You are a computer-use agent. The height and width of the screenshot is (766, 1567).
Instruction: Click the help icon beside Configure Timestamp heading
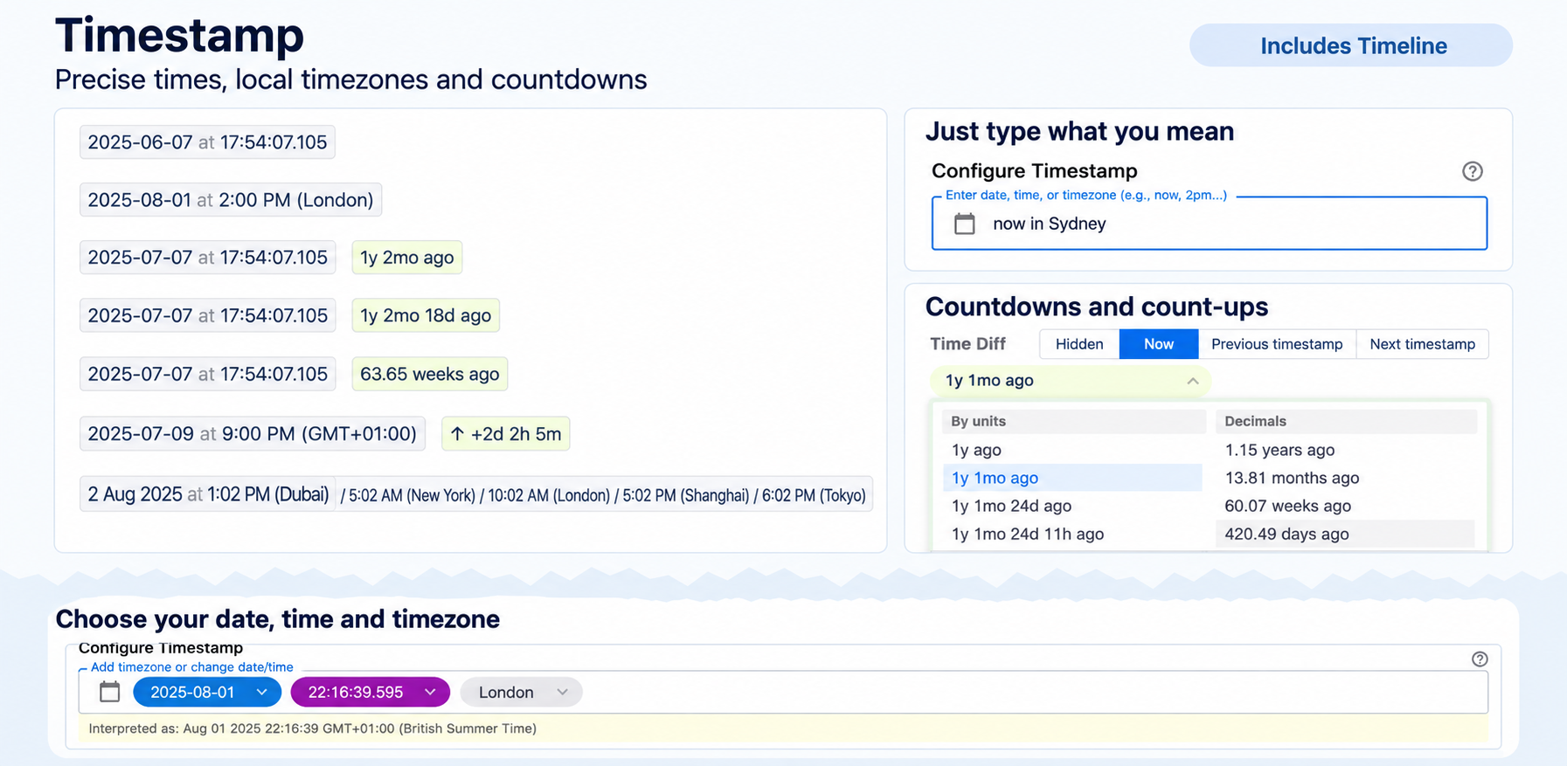[x=1473, y=171]
